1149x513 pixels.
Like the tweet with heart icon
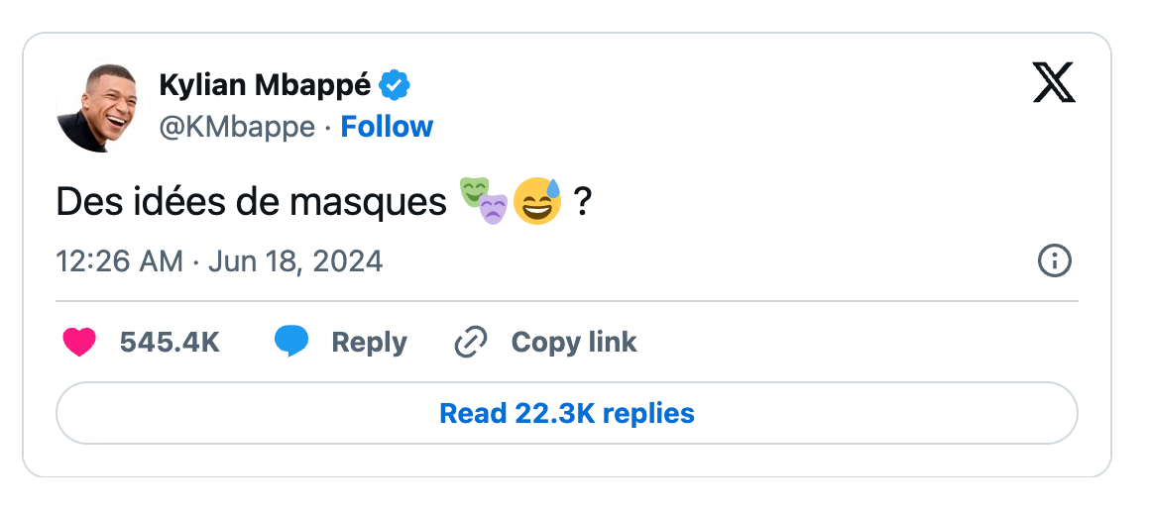point(79,343)
